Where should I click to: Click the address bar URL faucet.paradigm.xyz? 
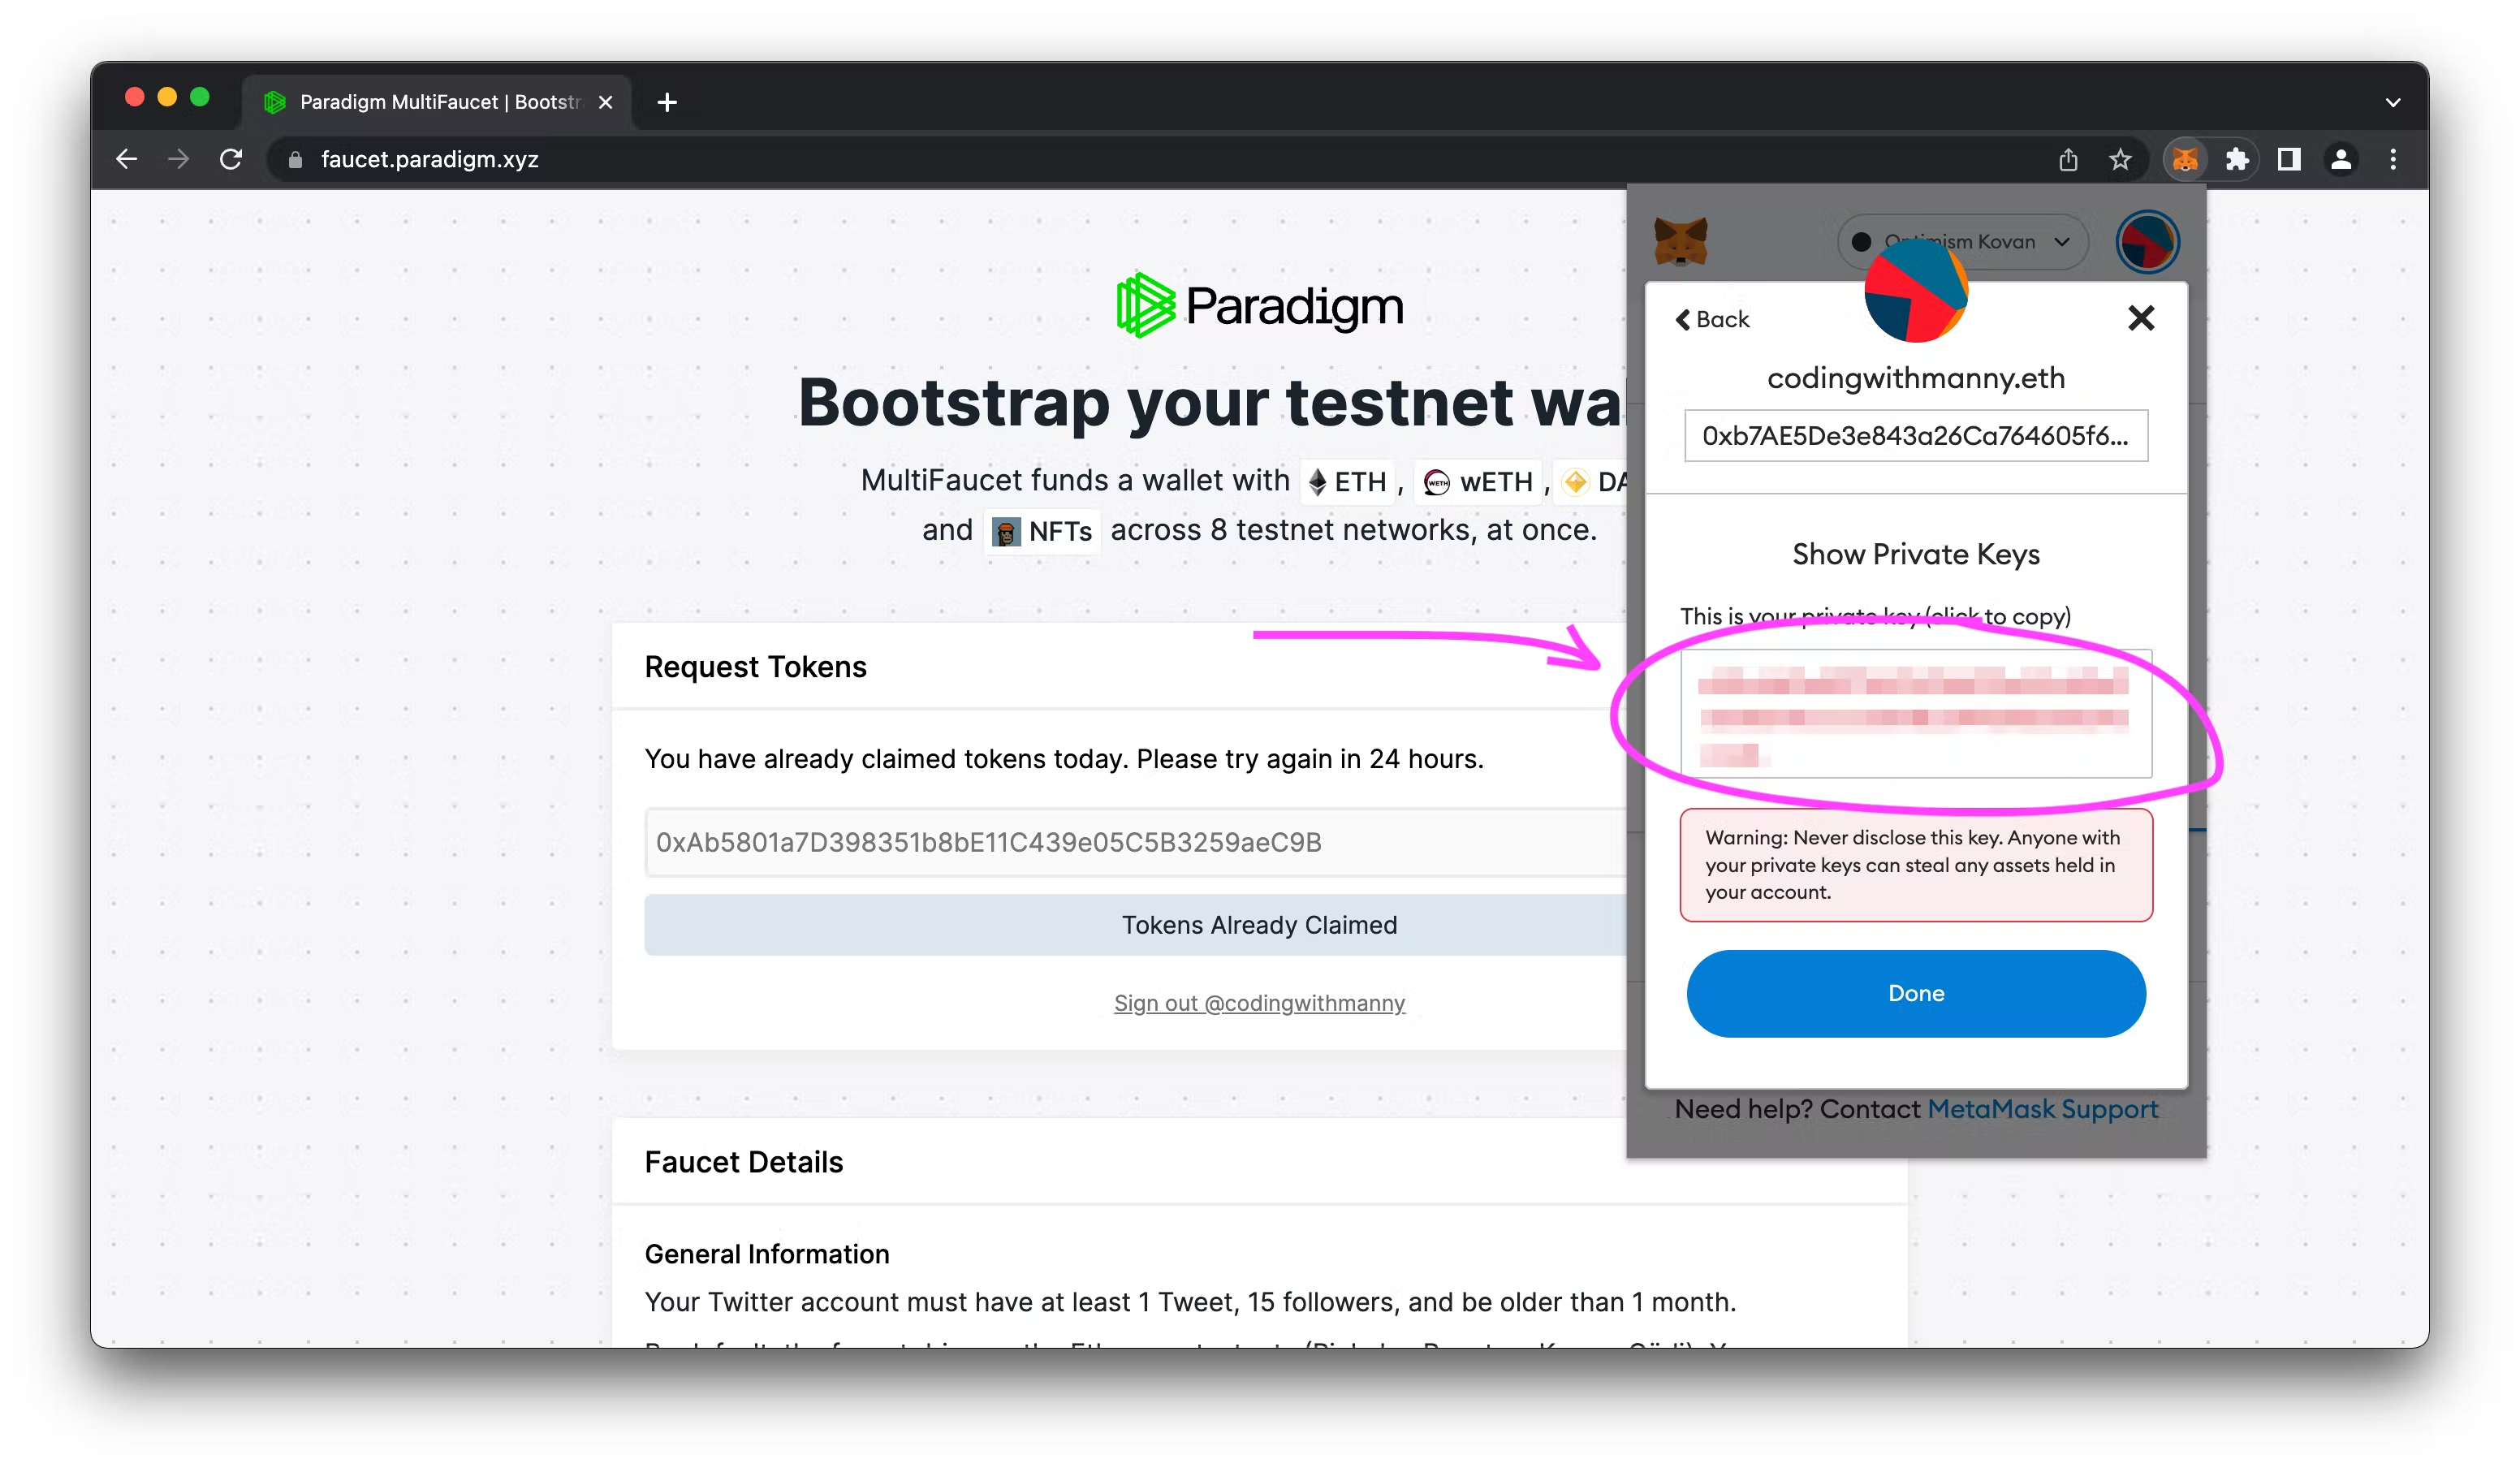tap(430, 159)
